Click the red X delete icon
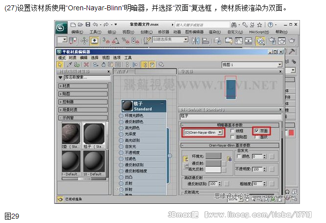Image resolution: width=326 pixels, height=223 pixels. point(86,65)
